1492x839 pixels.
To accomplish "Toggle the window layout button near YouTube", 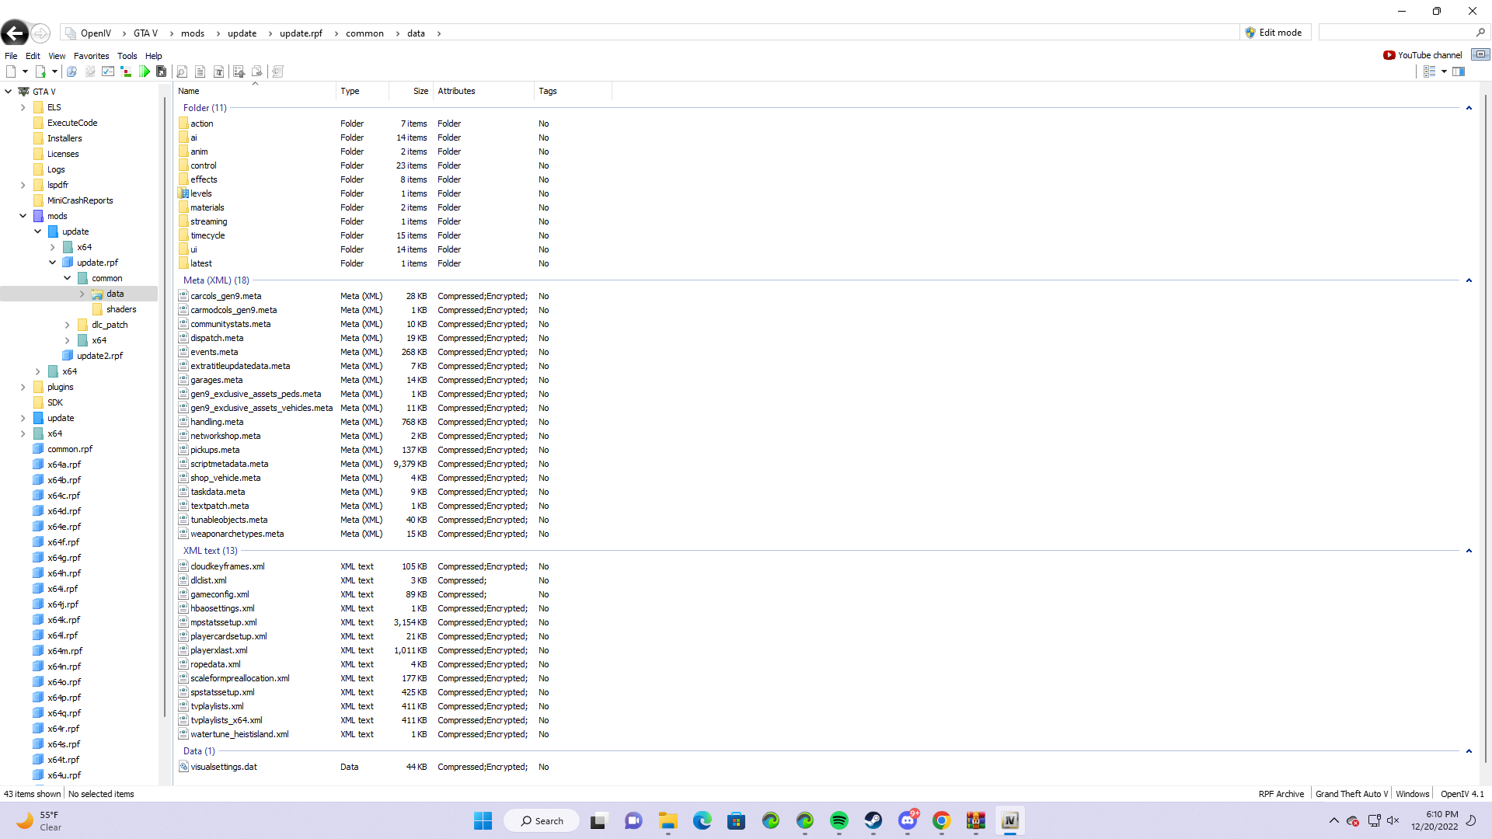I will tap(1480, 54).
